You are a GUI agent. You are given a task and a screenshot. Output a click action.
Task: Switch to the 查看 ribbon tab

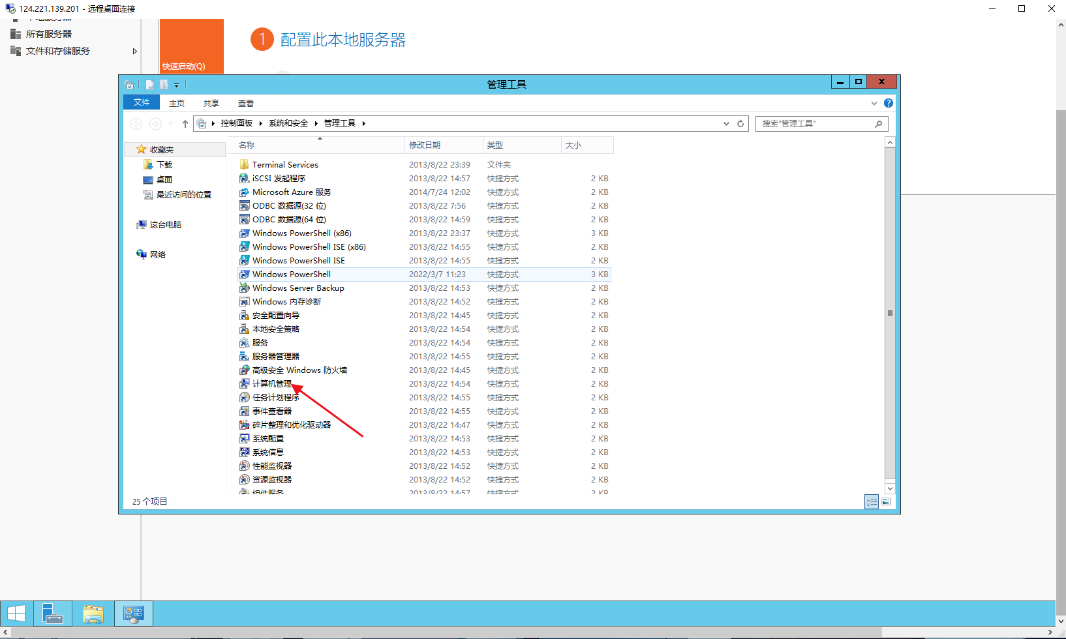246,103
